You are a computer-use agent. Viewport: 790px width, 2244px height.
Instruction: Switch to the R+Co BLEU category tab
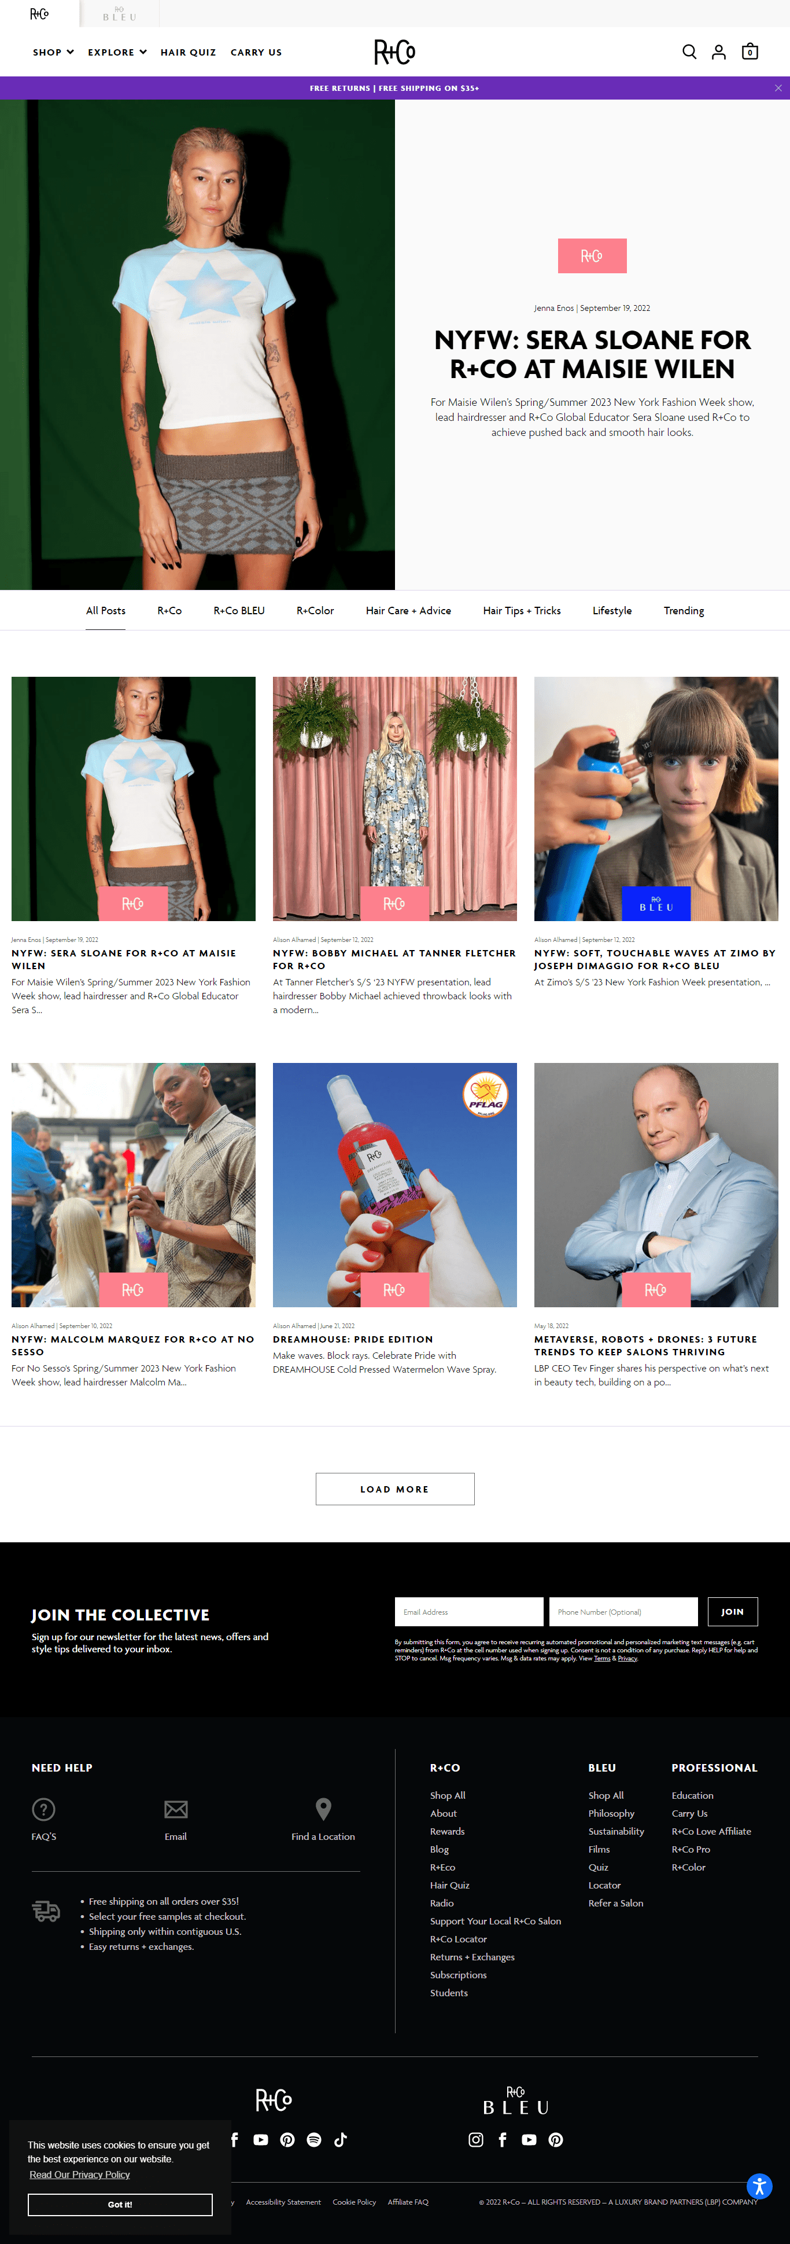point(239,611)
